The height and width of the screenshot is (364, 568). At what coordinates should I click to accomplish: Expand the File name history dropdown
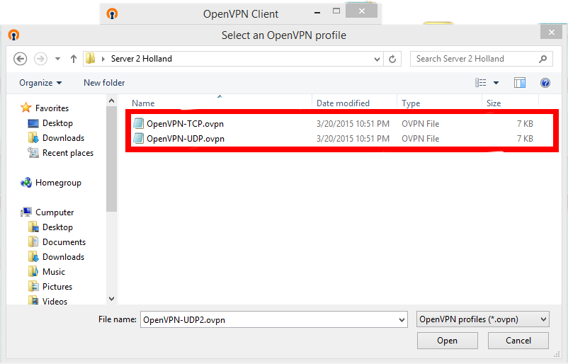pyautogui.click(x=402, y=319)
